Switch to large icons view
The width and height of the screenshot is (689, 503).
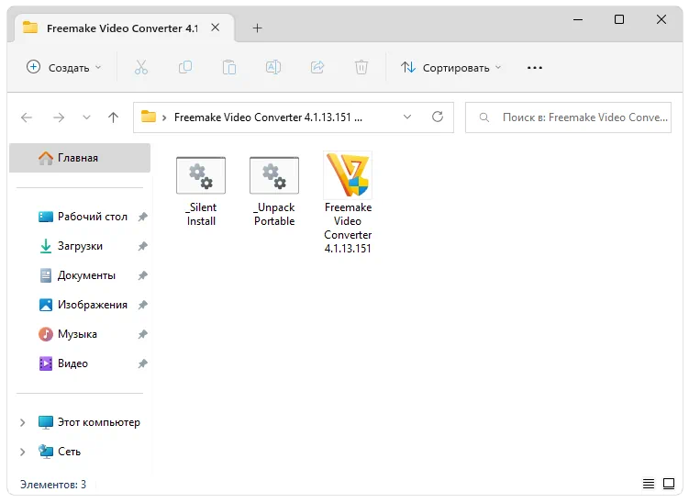click(668, 484)
